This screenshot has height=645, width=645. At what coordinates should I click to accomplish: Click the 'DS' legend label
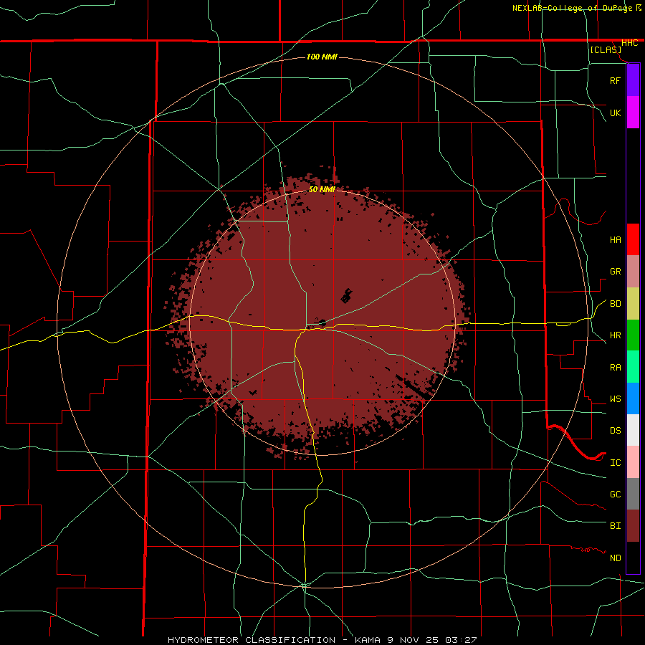615,430
